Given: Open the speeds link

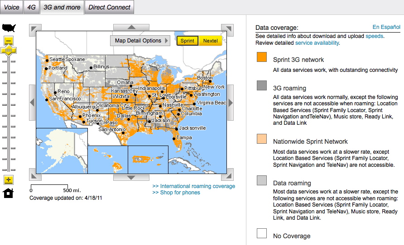Looking at the screenshot, I should click(375, 36).
